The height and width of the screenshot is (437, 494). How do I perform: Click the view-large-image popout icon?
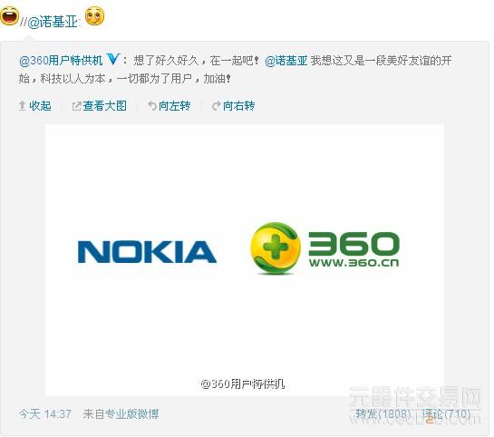(76, 106)
